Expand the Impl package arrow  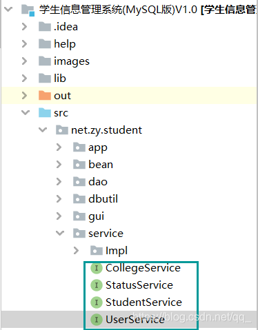(76, 251)
